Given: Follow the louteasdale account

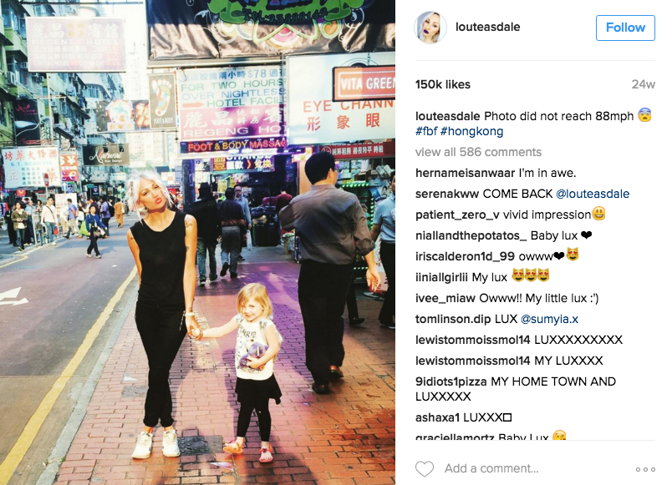Looking at the screenshot, I should point(625,28).
